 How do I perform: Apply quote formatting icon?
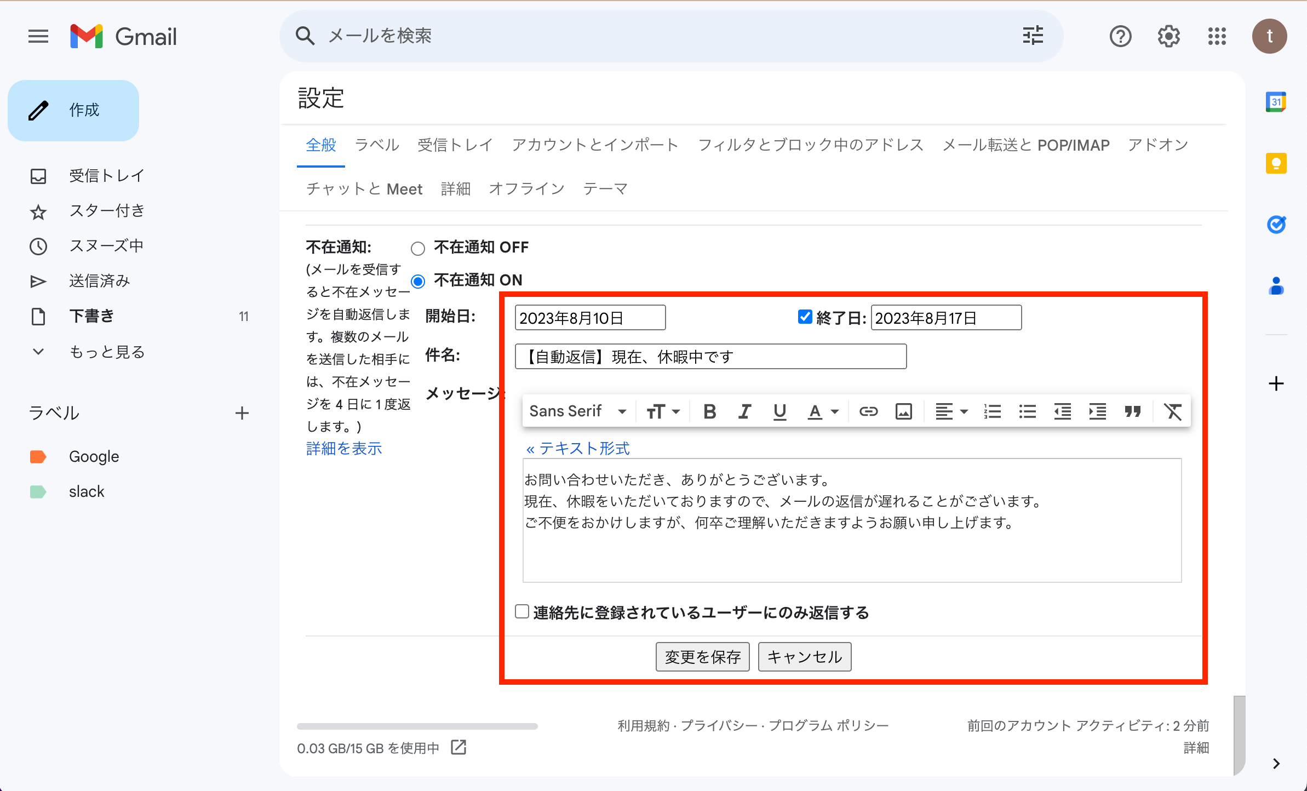click(1132, 411)
